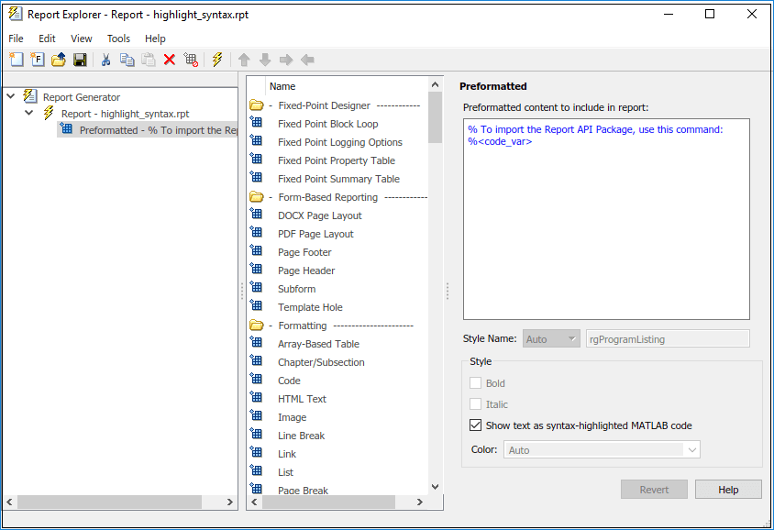Image resolution: width=774 pixels, height=530 pixels.
Task: Move component down with the down arrow
Action: (x=265, y=60)
